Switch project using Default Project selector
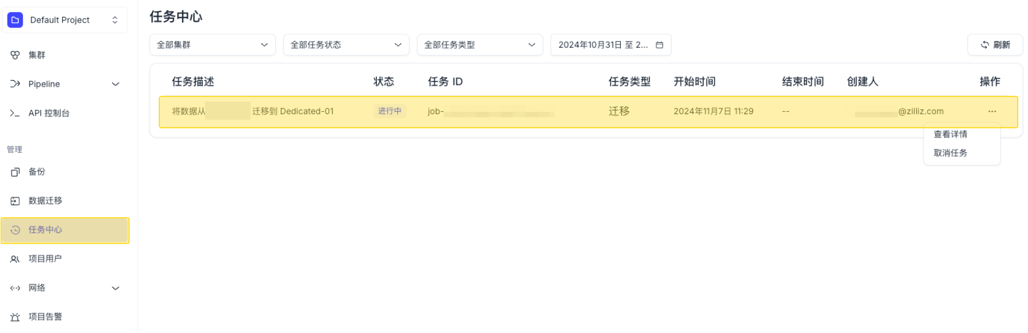The height and width of the screenshot is (333, 1028). 65,20
